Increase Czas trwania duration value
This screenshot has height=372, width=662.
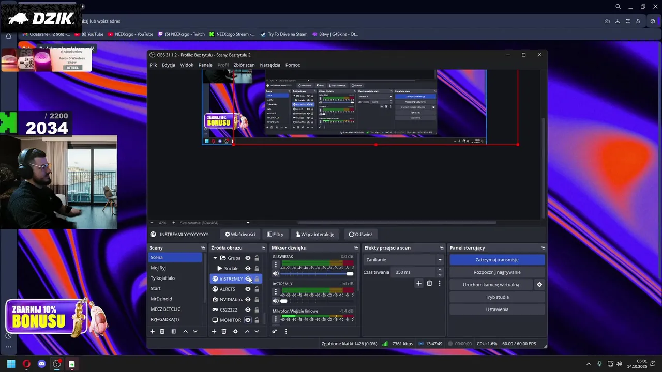440,270
